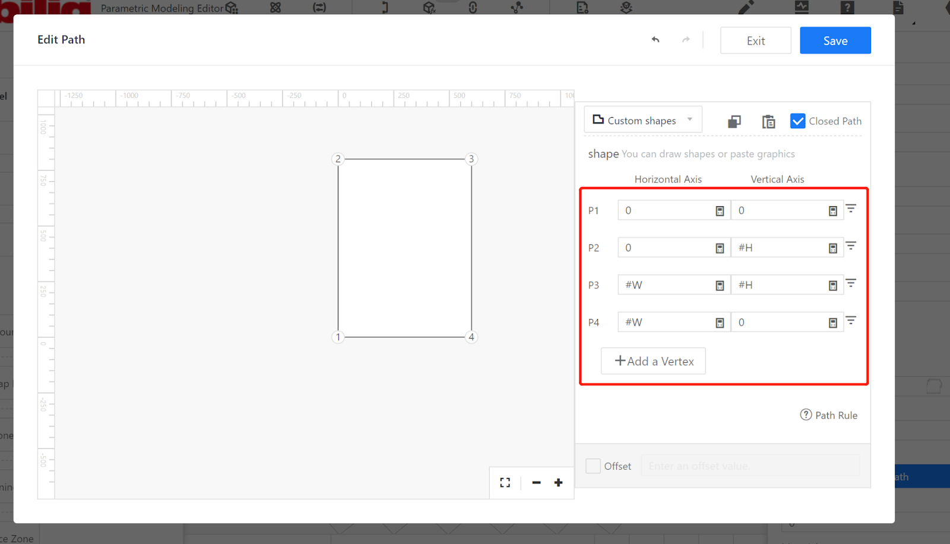The height and width of the screenshot is (544, 950).
Task: Expand P4 vertex options menu
Action: click(851, 321)
